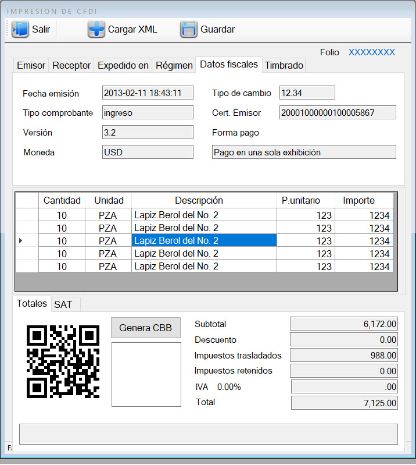Click the Impuestos retenidos amount field

pyautogui.click(x=344, y=371)
